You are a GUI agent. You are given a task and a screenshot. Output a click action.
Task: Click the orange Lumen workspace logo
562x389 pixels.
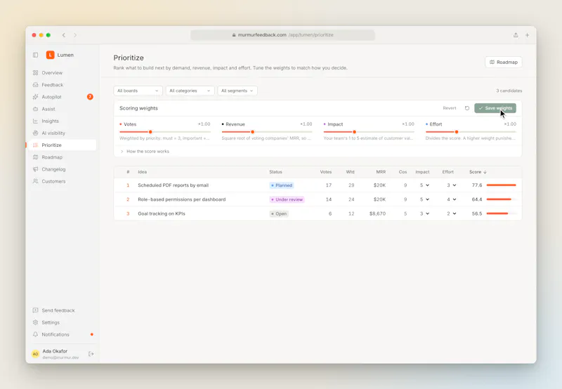[x=50, y=55]
